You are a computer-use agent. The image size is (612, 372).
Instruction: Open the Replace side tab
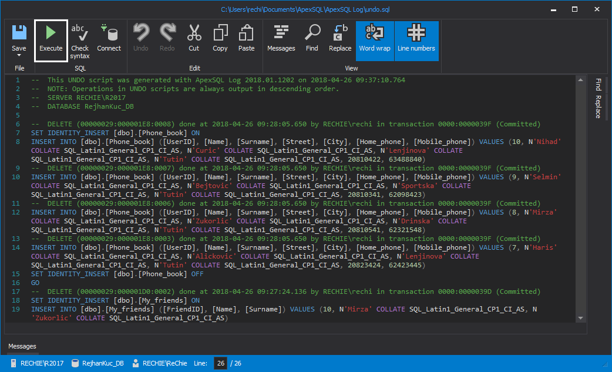pos(598,107)
